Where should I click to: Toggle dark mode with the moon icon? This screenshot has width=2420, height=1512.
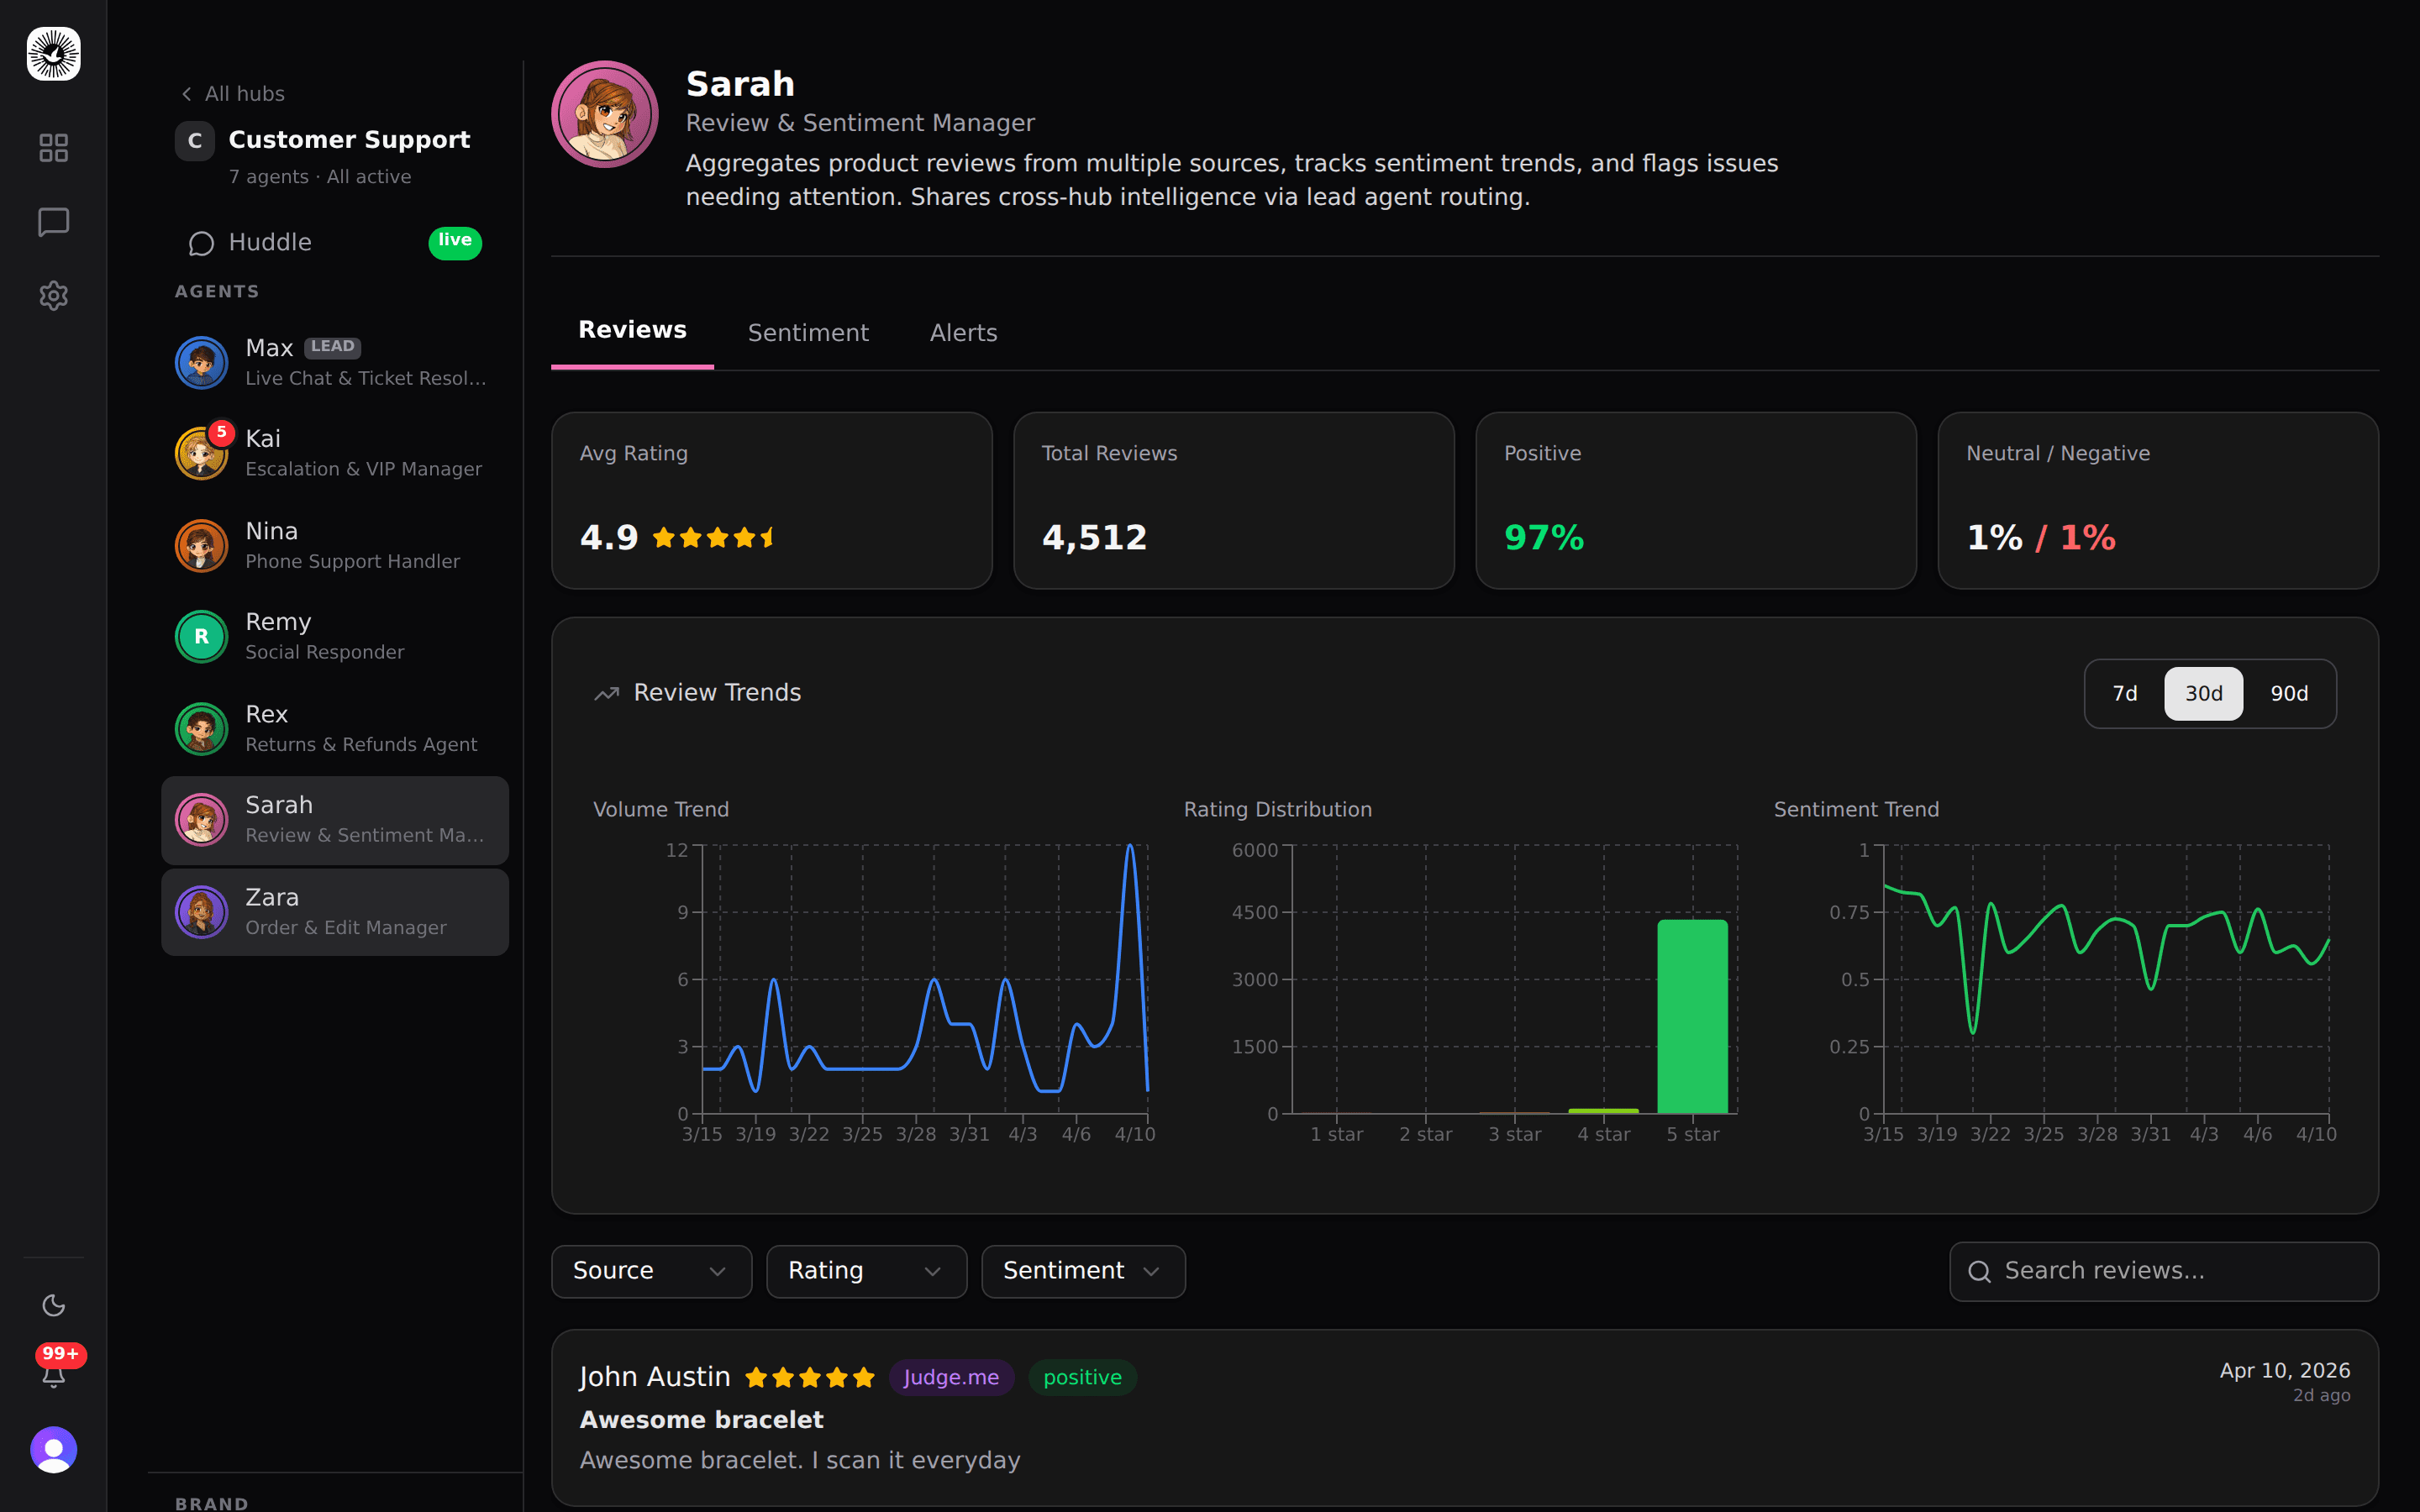53,1305
